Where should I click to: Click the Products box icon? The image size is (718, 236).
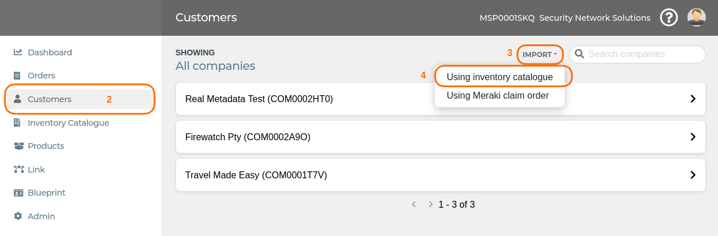tap(18, 146)
